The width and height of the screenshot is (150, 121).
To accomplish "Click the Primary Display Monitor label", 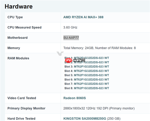I will point(26,108).
